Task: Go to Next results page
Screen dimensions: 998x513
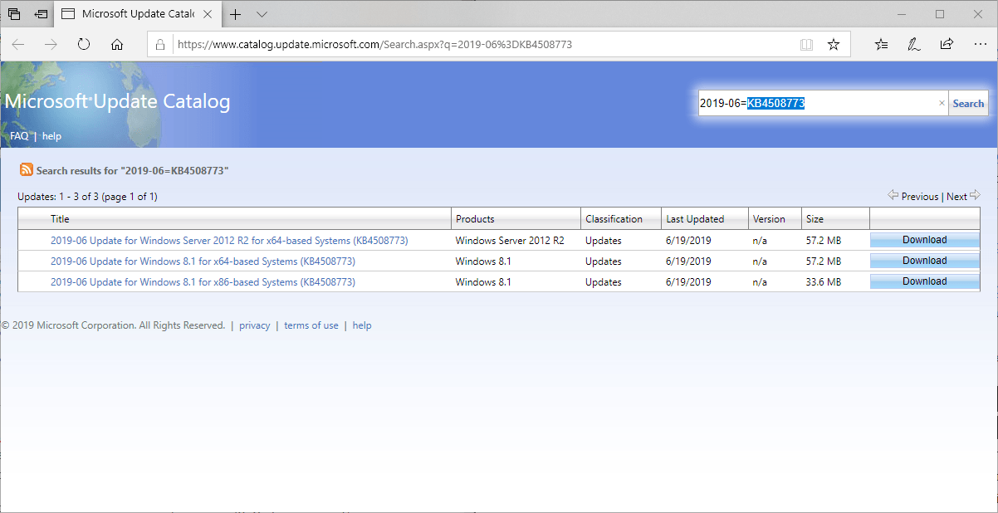Action: pos(963,196)
